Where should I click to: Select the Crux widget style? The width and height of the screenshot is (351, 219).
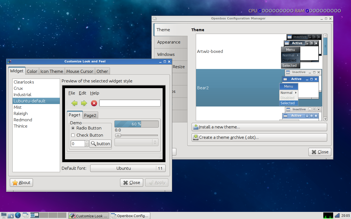point(36,88)
